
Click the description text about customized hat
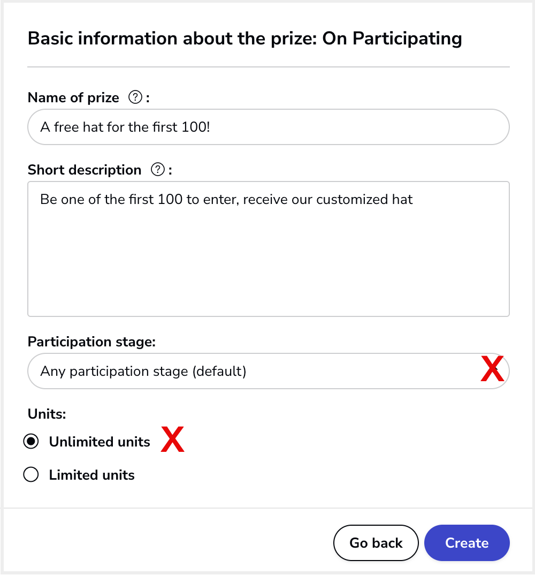pos(226,200)
